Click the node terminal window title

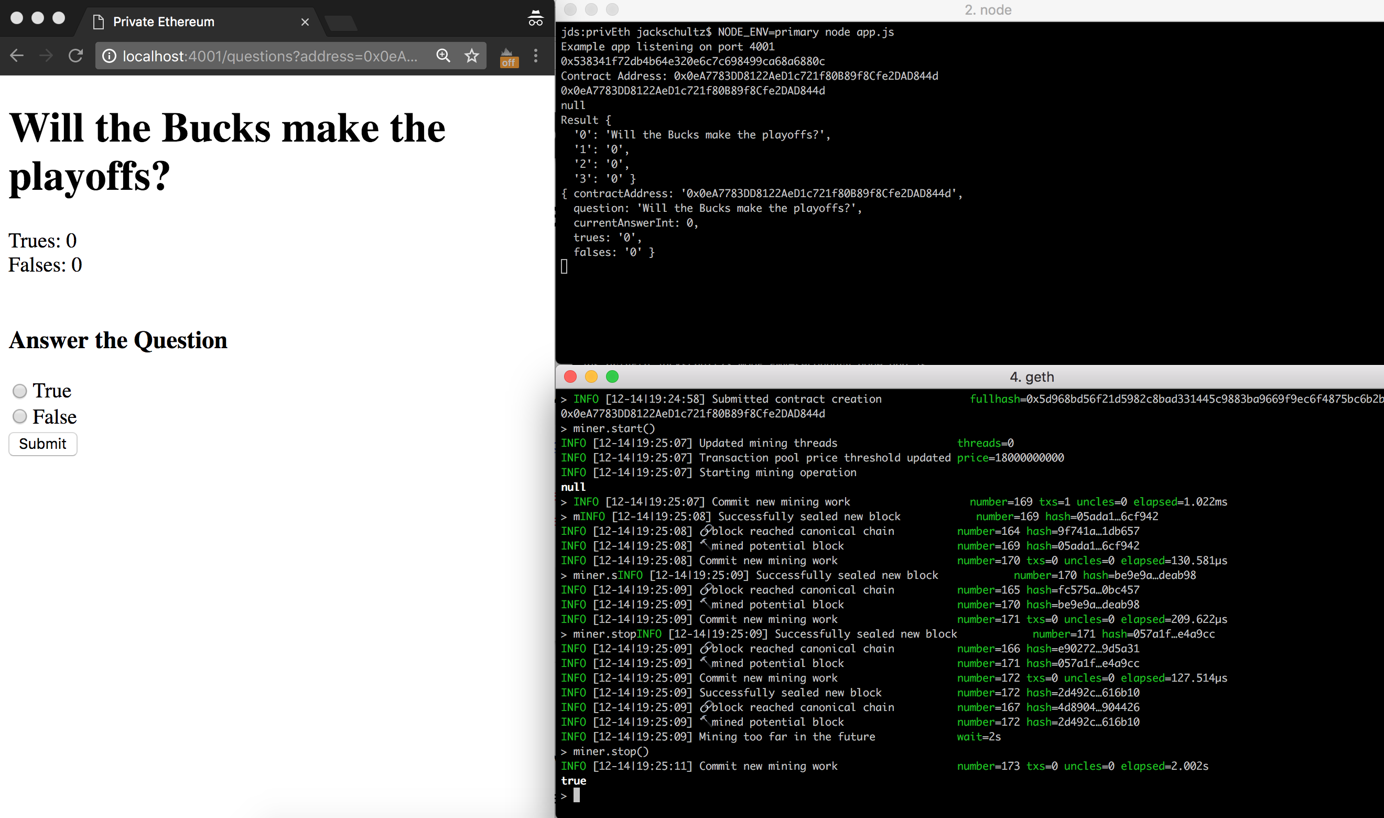pyautogui.click(x=987, y=10)
